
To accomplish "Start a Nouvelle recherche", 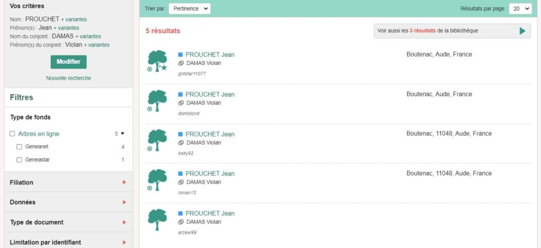I will [69, 78].
